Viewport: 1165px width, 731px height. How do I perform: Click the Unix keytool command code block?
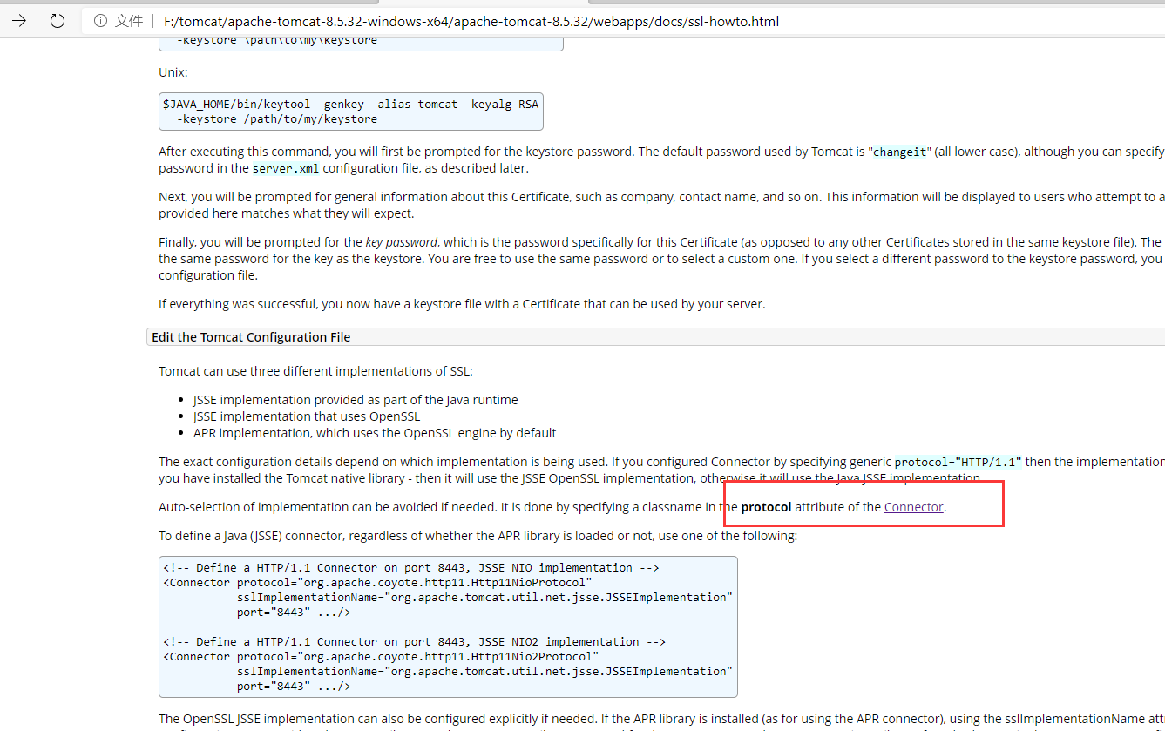tap(350, 112)
